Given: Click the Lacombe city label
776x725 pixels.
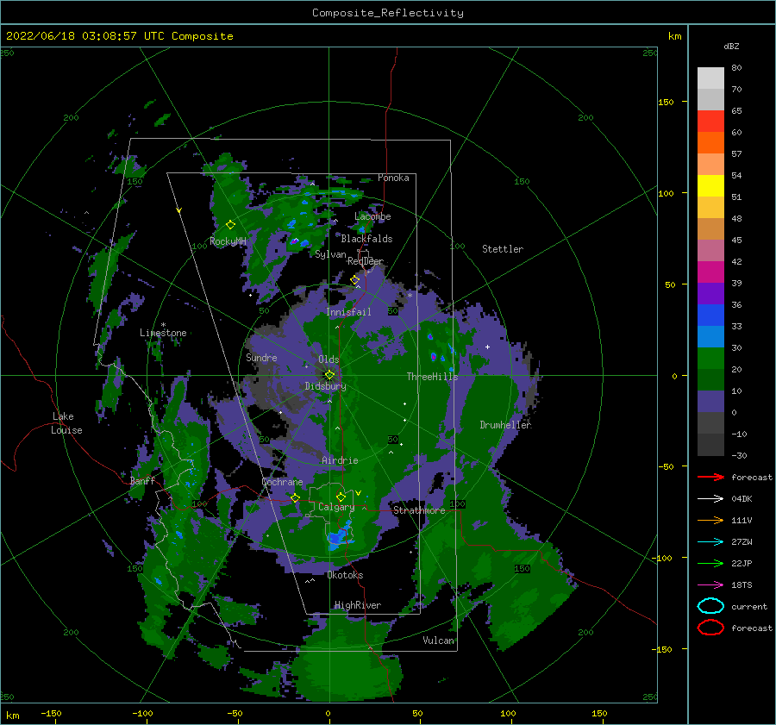Looking at the screenshot, I should (x=372, y=216).
